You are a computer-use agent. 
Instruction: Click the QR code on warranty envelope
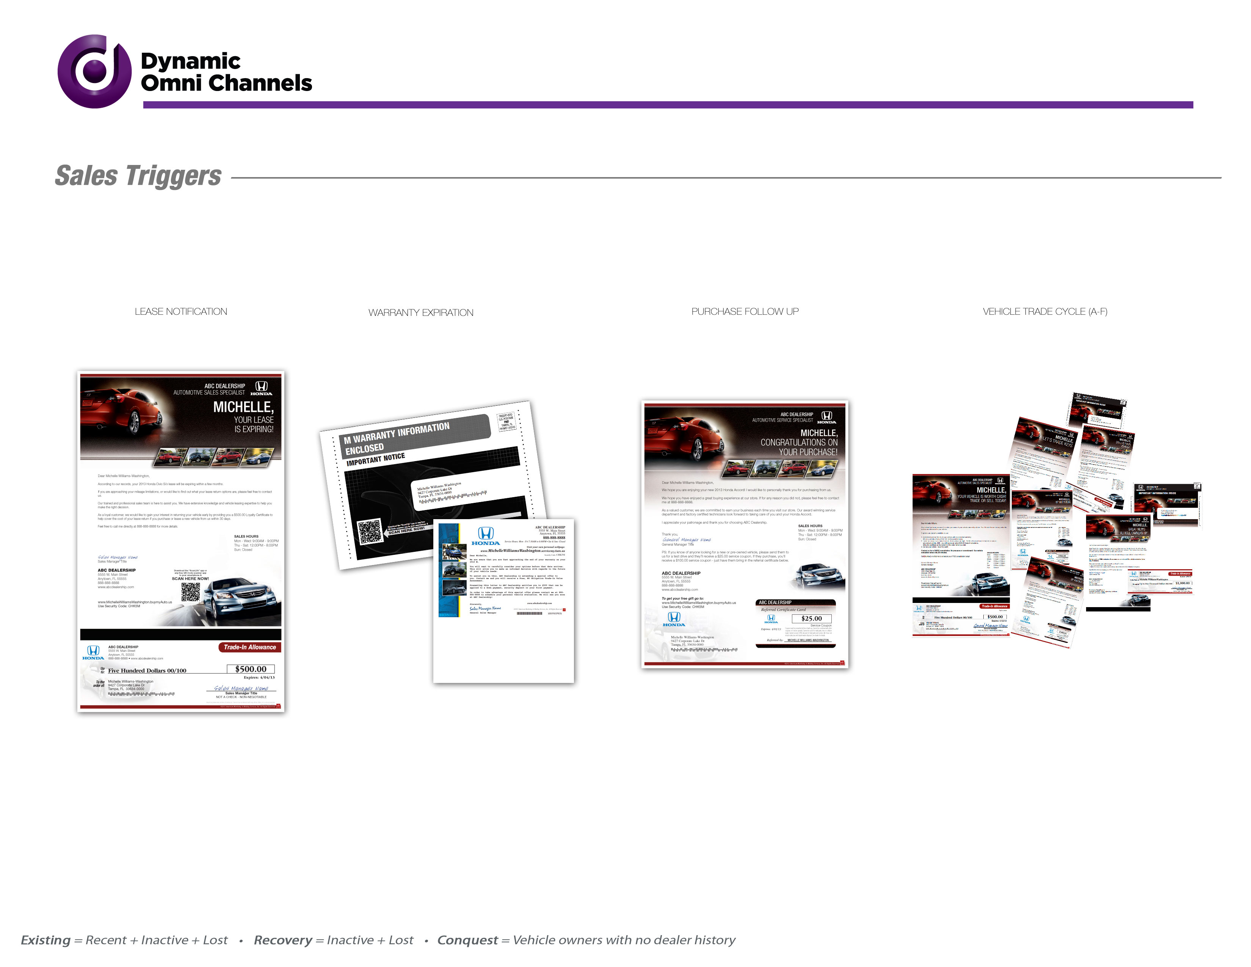coord(370,532)
